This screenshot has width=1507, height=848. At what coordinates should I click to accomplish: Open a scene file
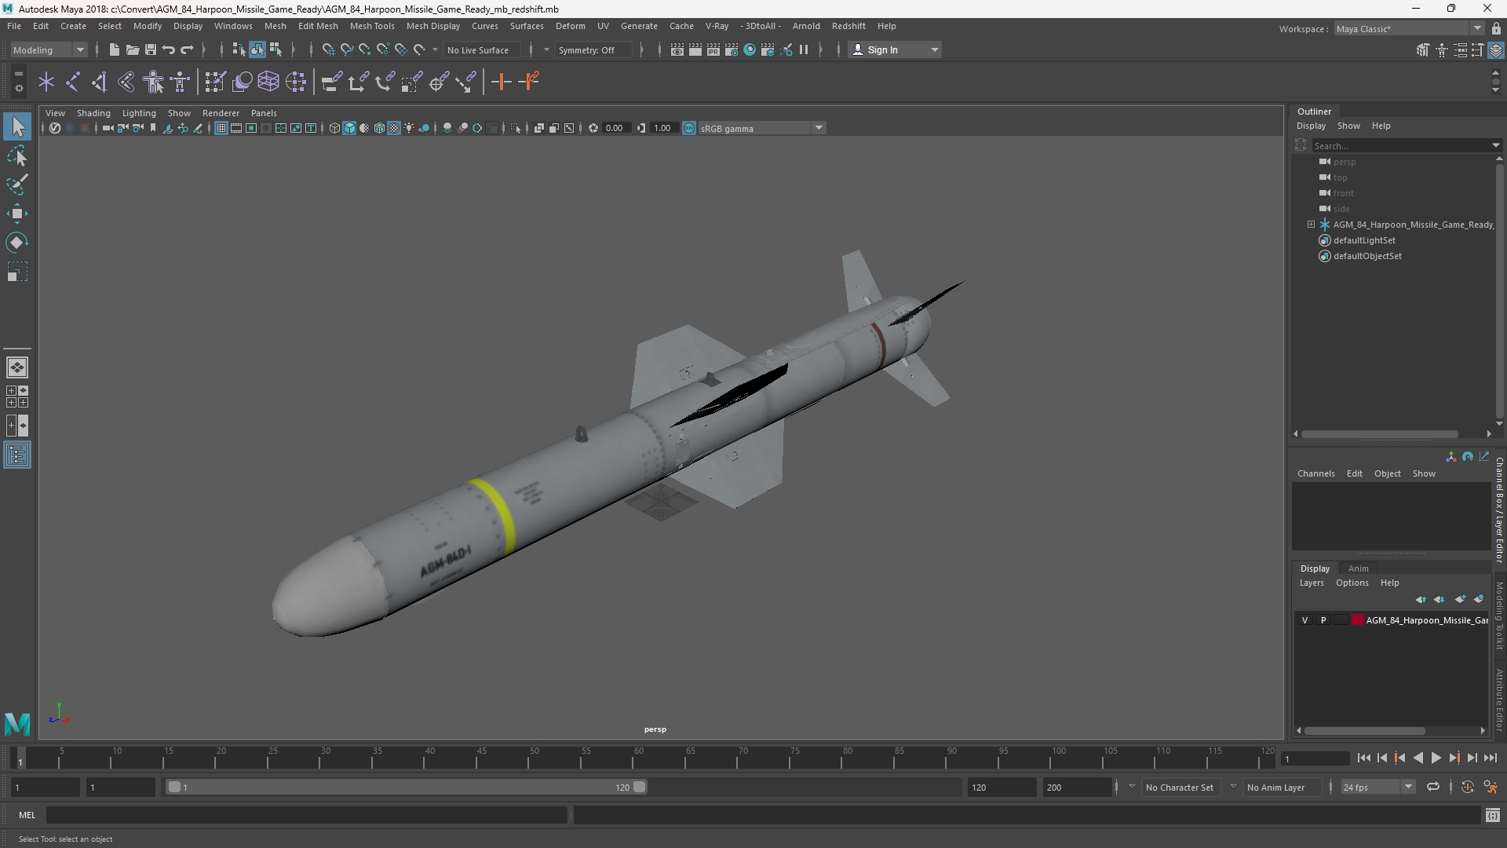tap(132, 49)
